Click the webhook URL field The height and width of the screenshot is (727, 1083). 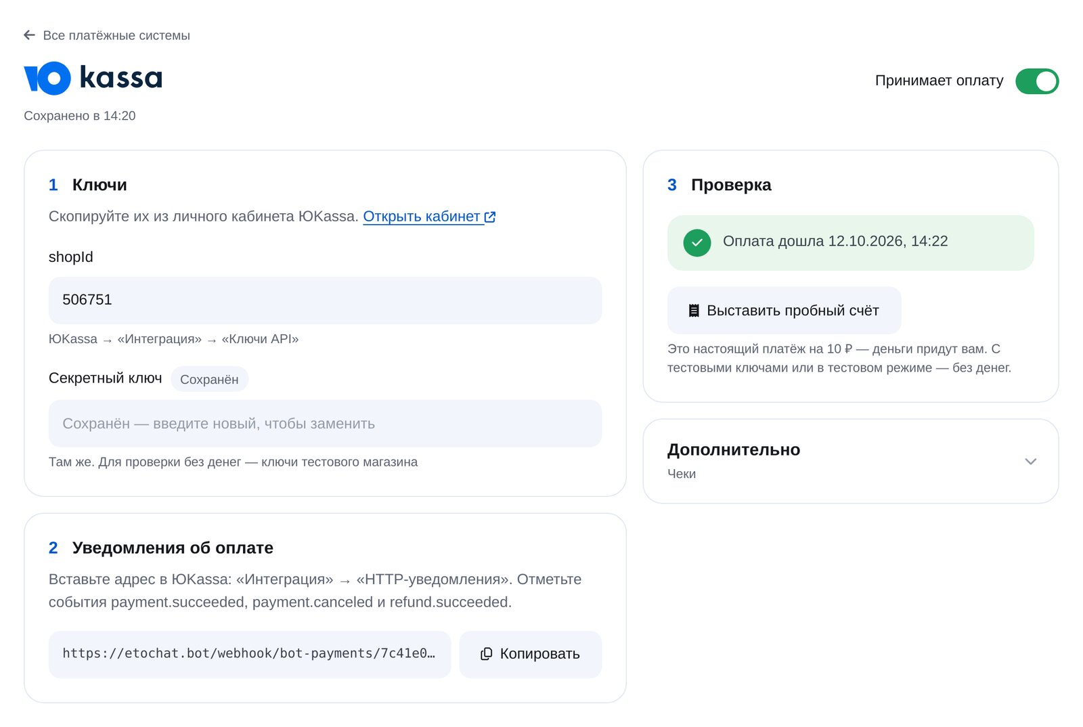pos(250,654)
